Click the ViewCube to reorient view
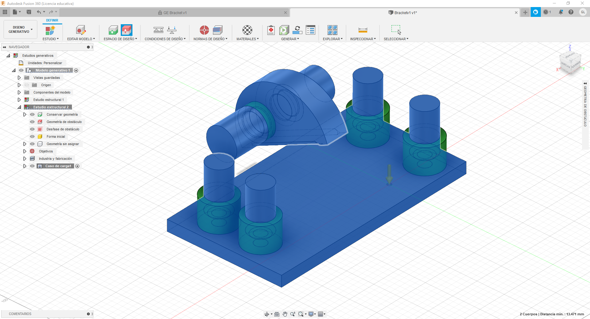 click(x=570, y=62)
